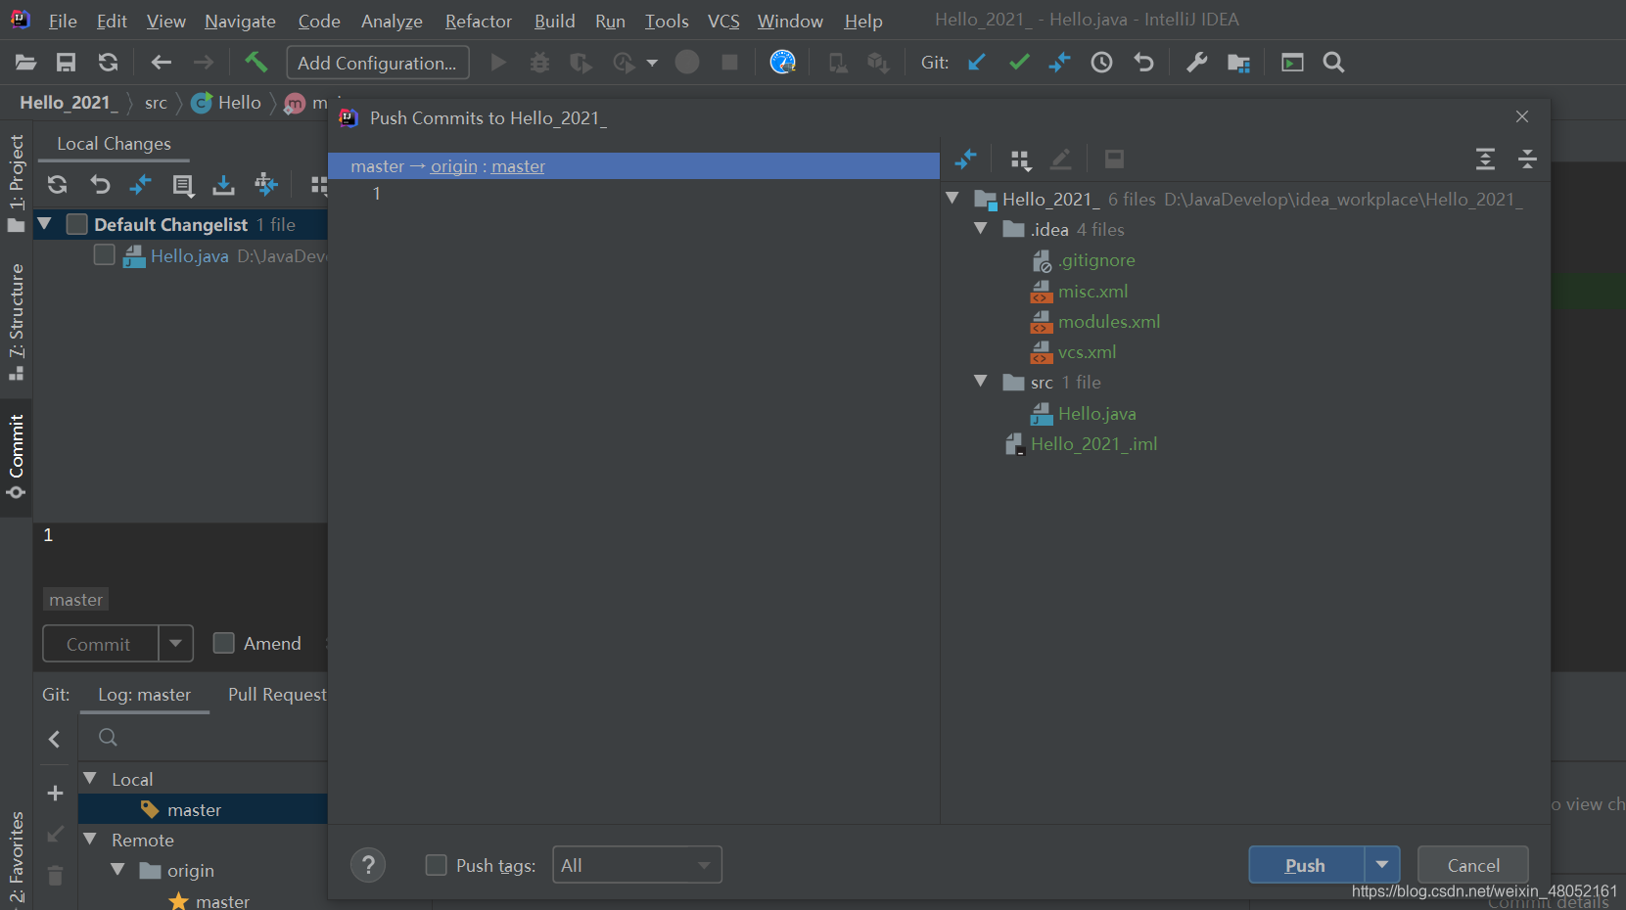Open the Refactor menu
1626x910 pixels.
[478, 21]
